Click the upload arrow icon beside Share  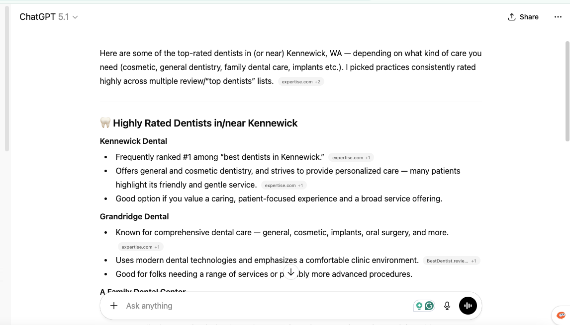click(x=511, y=16)
